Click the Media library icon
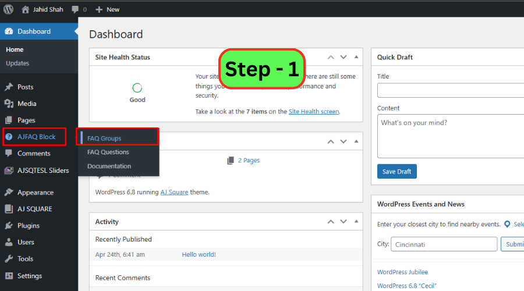The height and width of the screenshot is (291, 524). coord(9,104)
